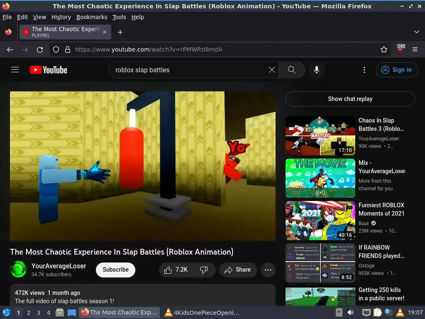Expand the video description box
Viewport: 425px width, 319px height.
143,295
